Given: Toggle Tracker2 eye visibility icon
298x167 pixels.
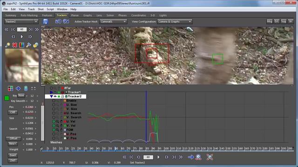Looking at the screenshot, I should pos(55,96).
